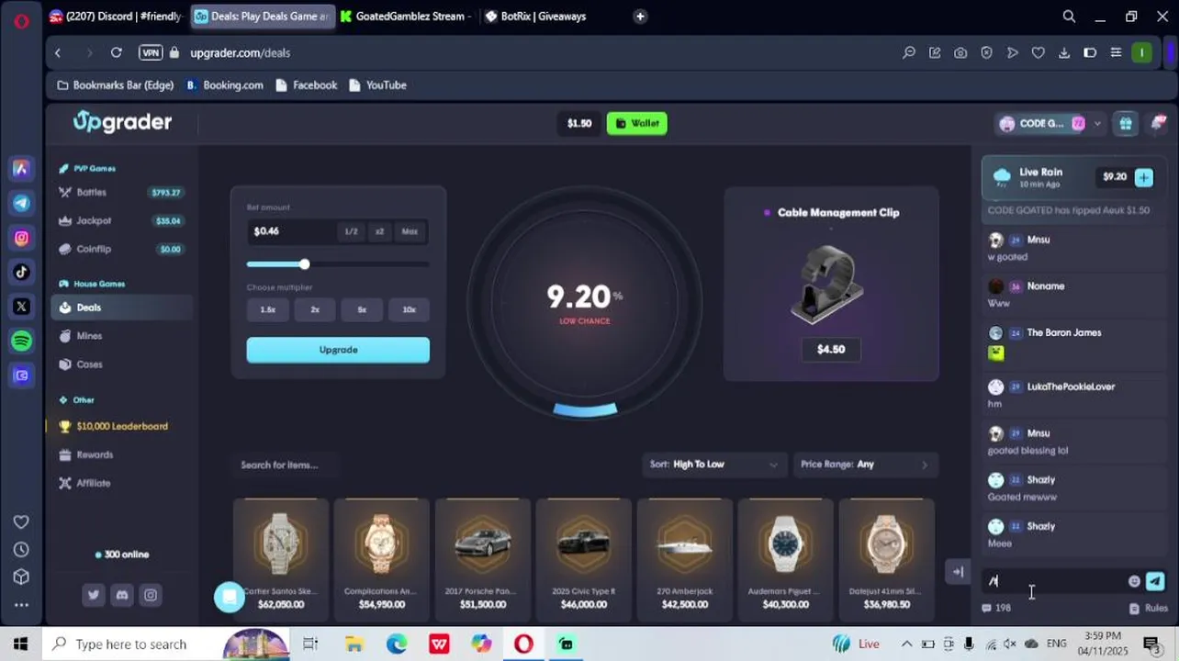Viewport: 1179px width, 661px height.
Task: Expand the Sort High To Low dropdown
Action: pos(714,465)
